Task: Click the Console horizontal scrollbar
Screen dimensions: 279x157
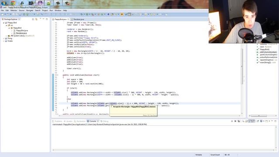Action: 163,150
